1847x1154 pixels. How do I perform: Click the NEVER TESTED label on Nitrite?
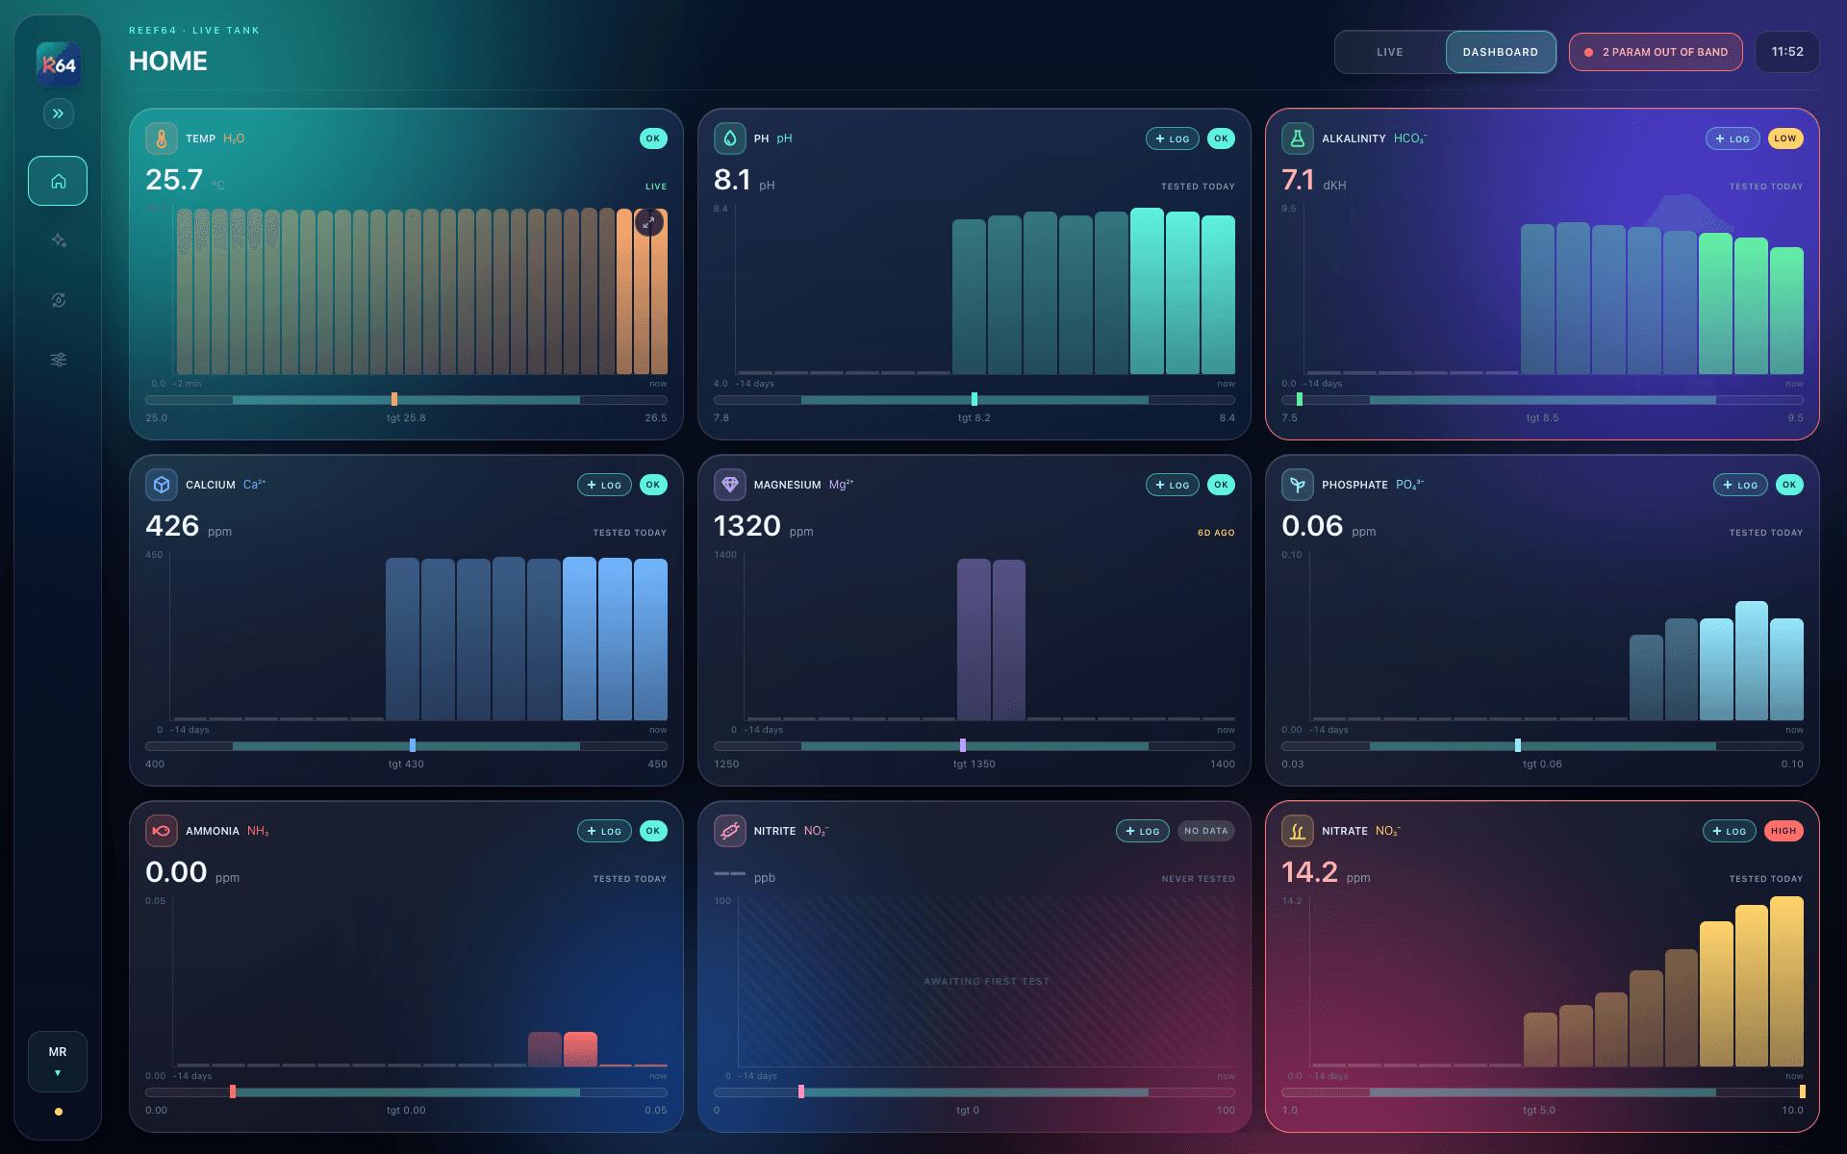[x=1198, y=879]
